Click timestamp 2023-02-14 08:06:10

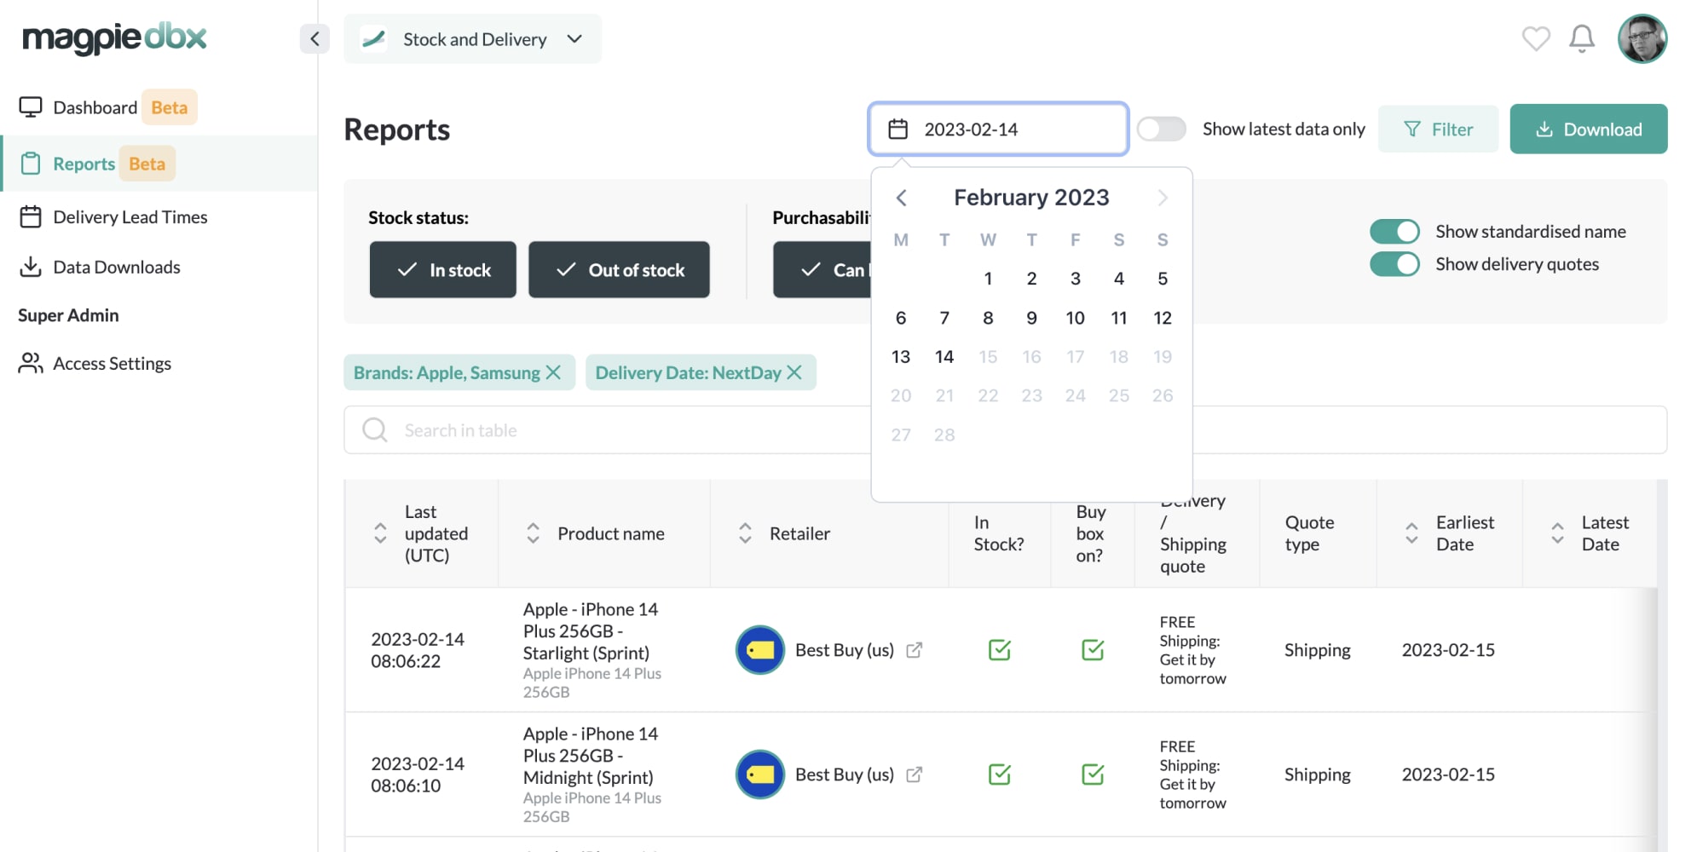coord(418,774)
